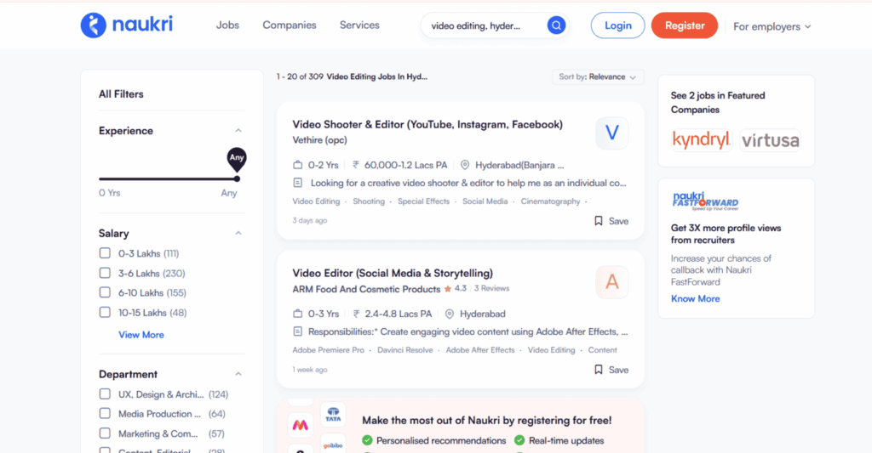The width and height of the screenshot is (872, 453).
Task: Click the 3 Reviews link
Action: [x=491, y=289]
